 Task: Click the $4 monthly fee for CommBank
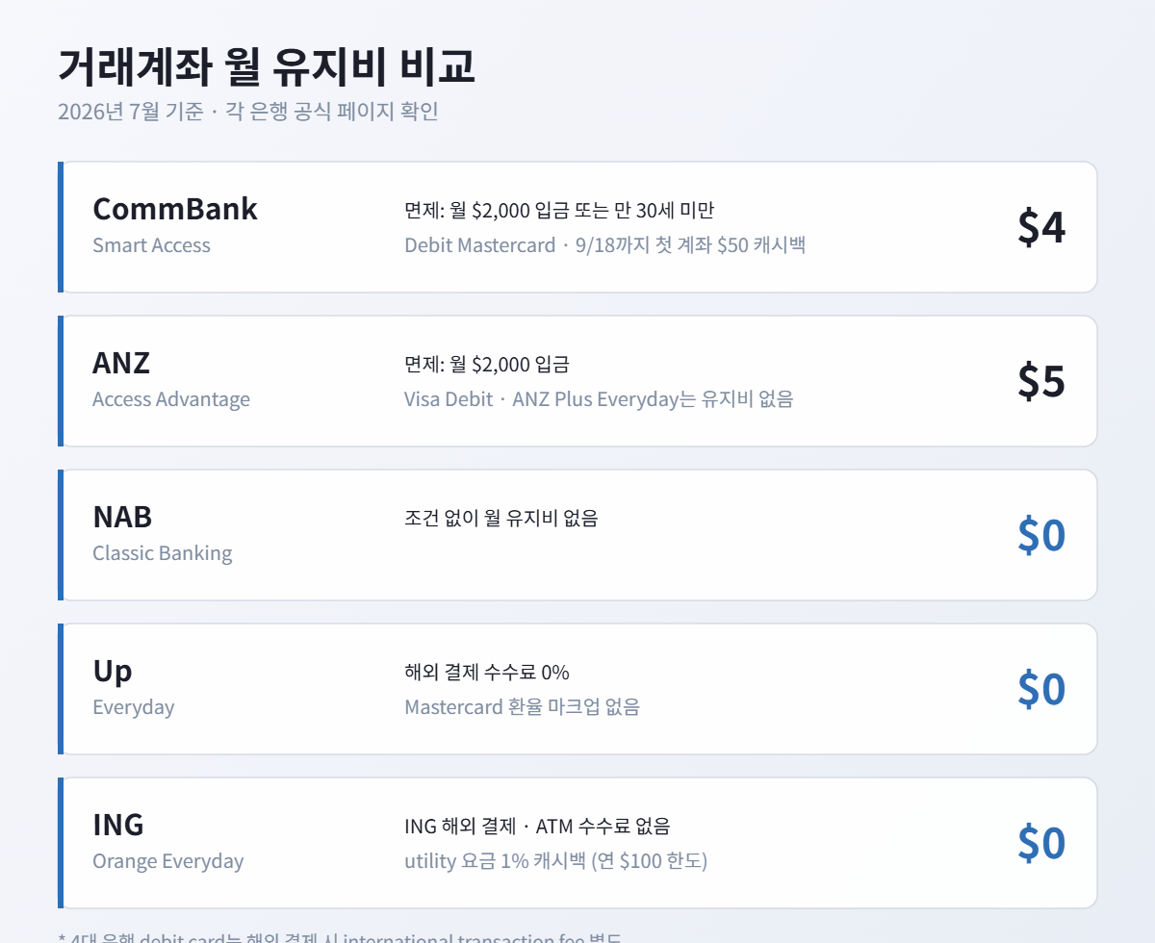pyautogui.click(x=1041, y=227)
